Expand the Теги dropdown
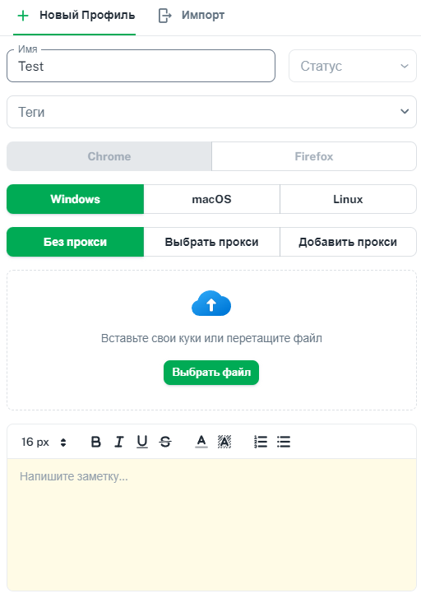 [x=211, y=112]
